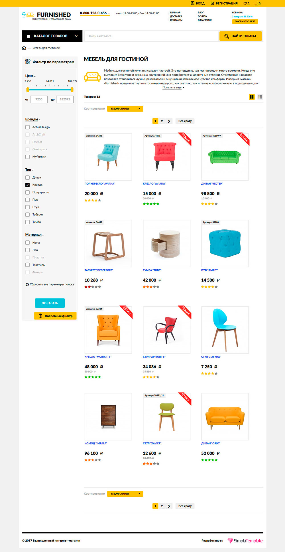This screenshot has width=285, height=552.
Task: Uncheck the Кресло type checkbox
Action: coord(27,185)
